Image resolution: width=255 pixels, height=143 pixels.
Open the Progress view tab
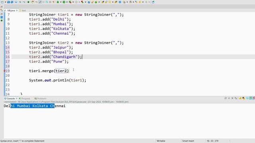[25, 99]
